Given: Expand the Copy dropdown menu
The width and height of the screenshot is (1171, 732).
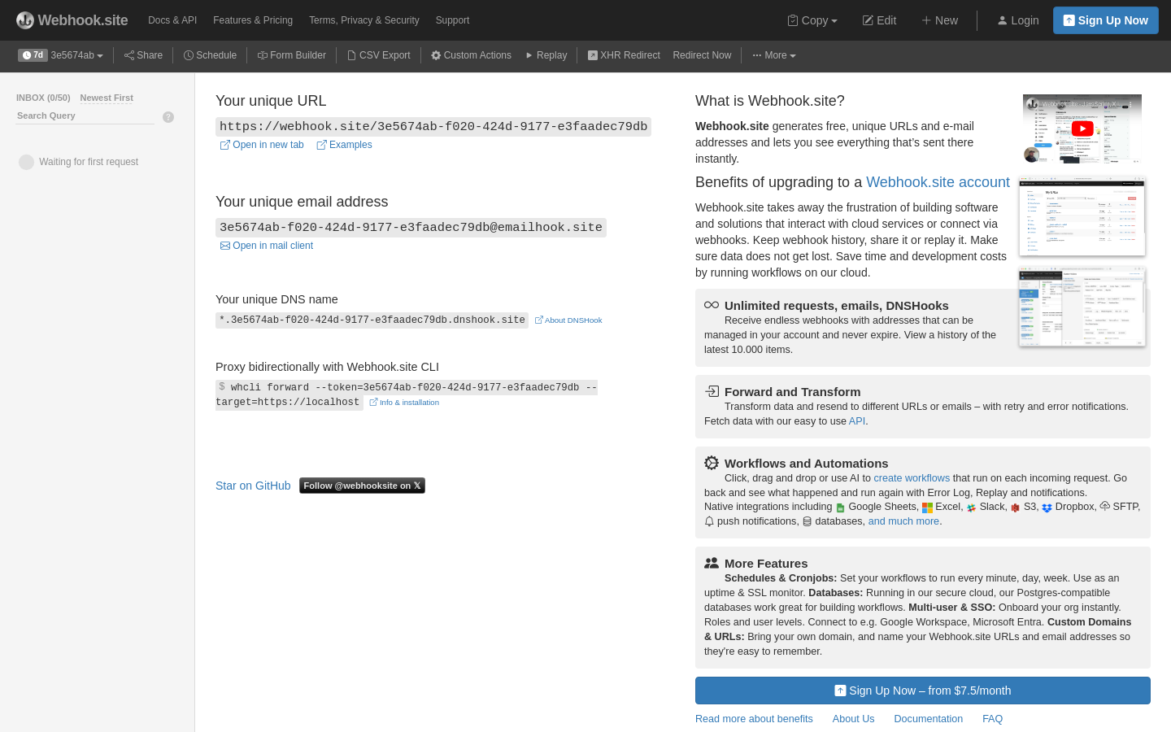Looking at the screenshot, I should [812, 20].
